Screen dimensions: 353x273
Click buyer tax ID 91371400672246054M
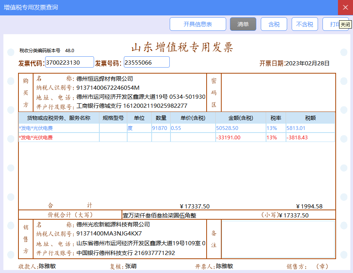tap(108, 87)
